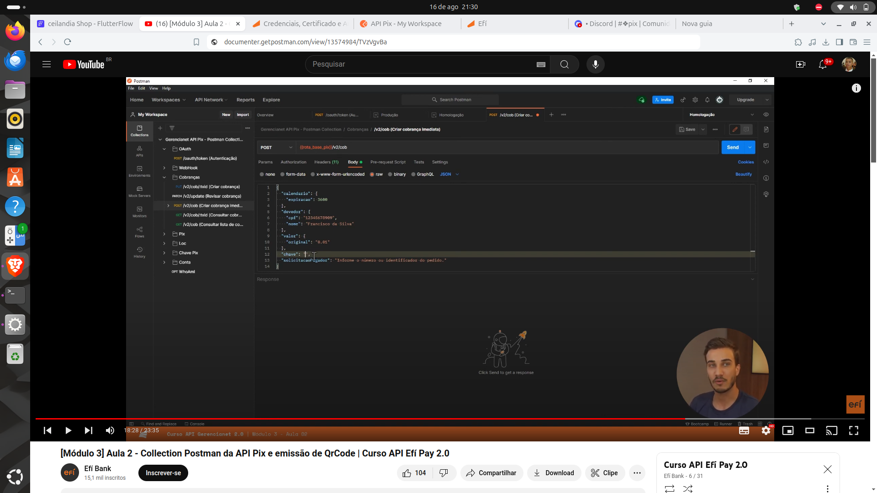
Task: Click the browser address bar URL
Action: pos(306,42)
